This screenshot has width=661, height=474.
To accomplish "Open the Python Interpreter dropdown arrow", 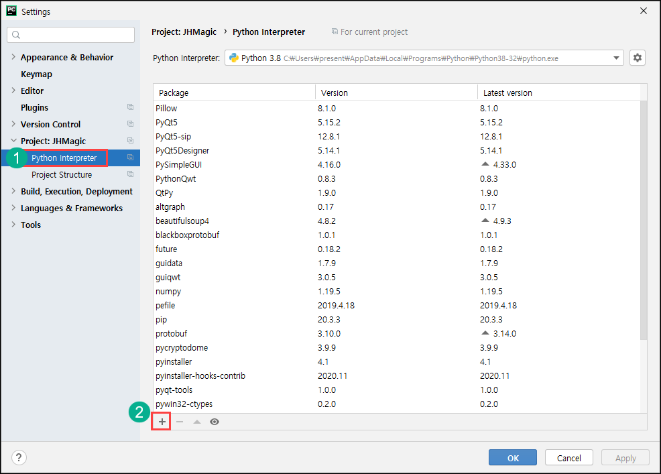I will click(x=616, y=58).
